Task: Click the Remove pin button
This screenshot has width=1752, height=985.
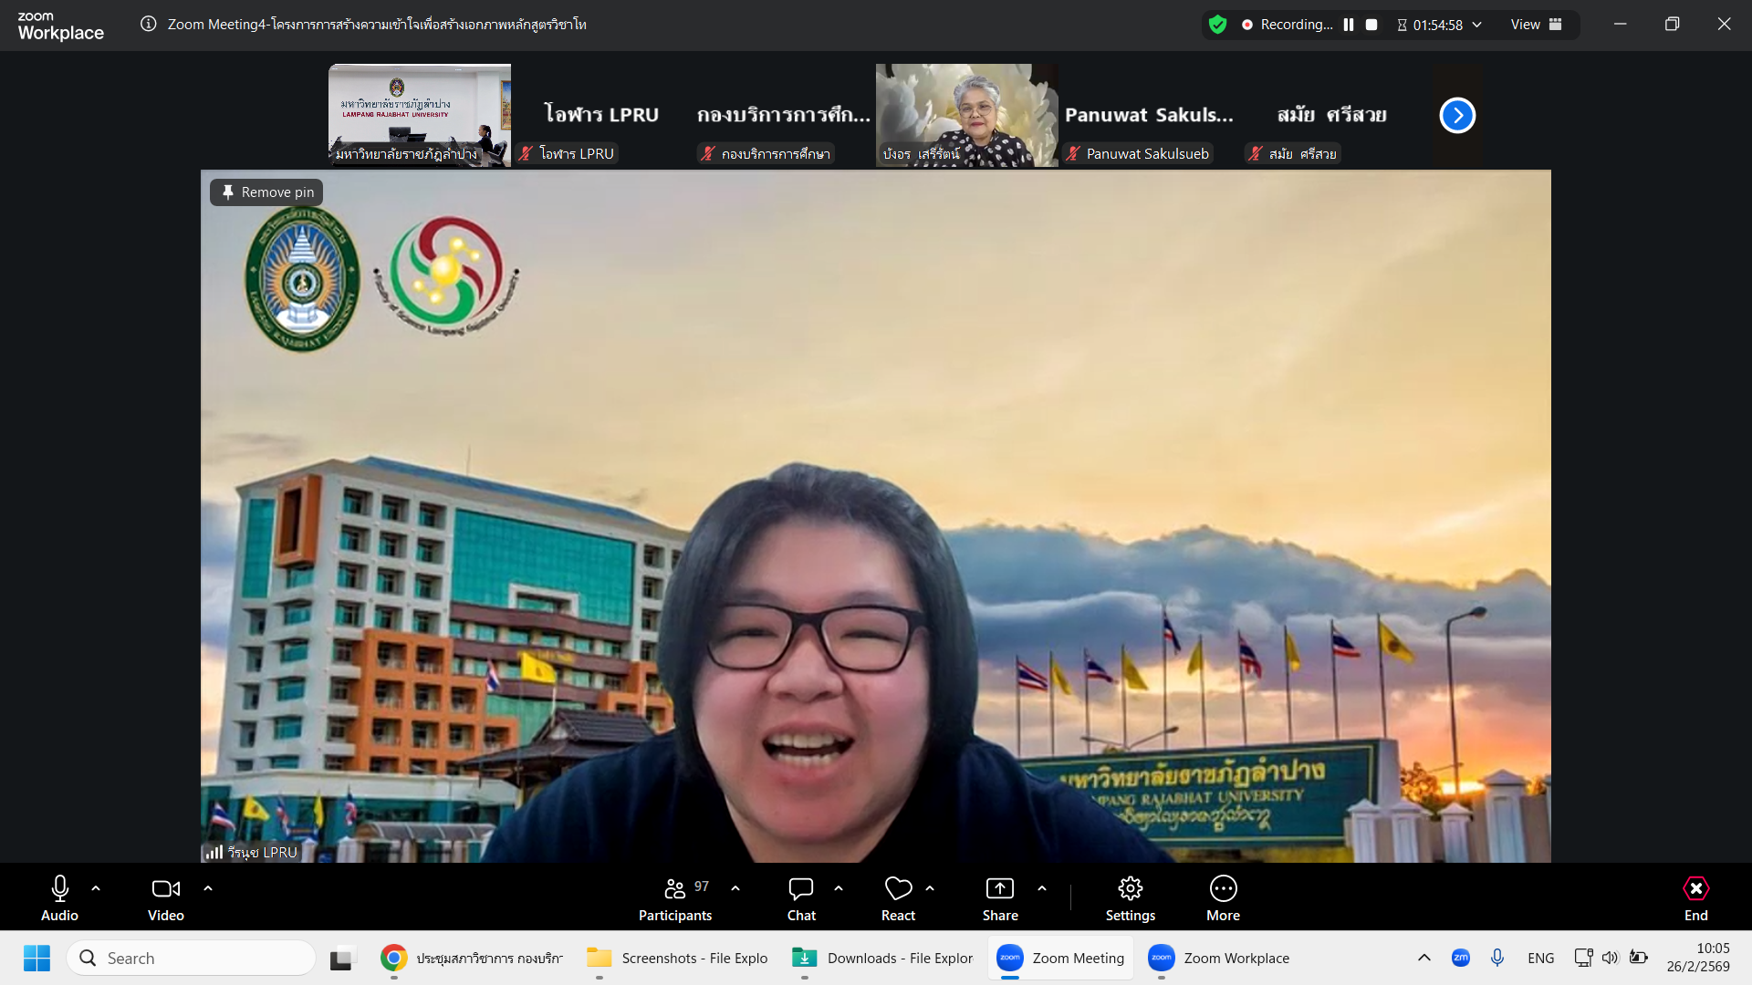Action: 267,192
